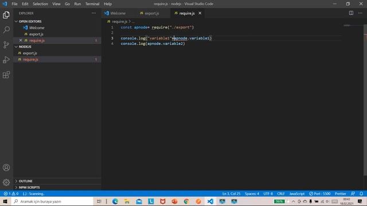Open the Help menu
Screen dimensions: 367x206
[x=108, y=4]
